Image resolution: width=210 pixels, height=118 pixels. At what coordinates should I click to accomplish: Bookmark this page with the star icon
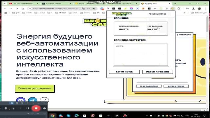tap(94, 9)
